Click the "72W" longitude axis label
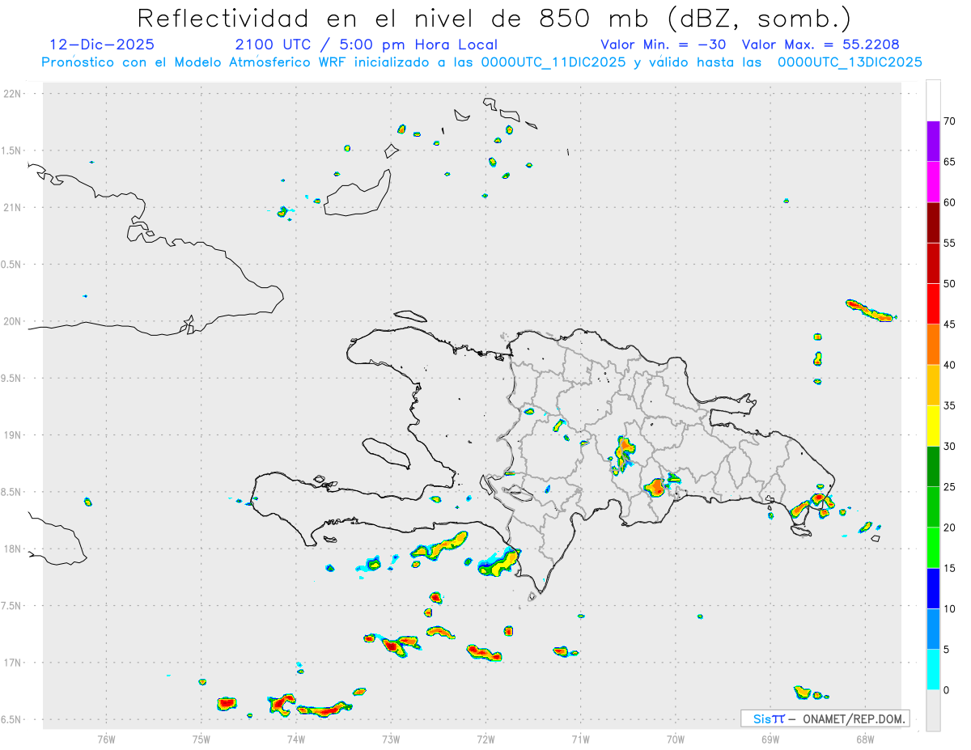 click(485, 738)
